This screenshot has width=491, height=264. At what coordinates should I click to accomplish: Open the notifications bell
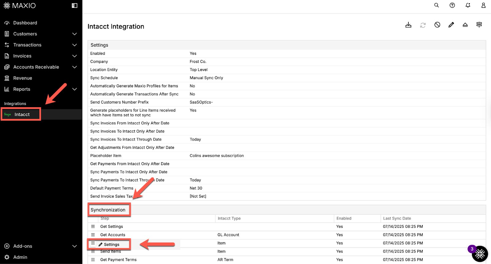[x=468, y=5]
